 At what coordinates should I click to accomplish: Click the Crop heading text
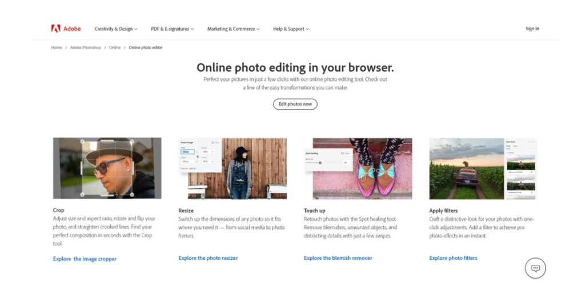59,210
